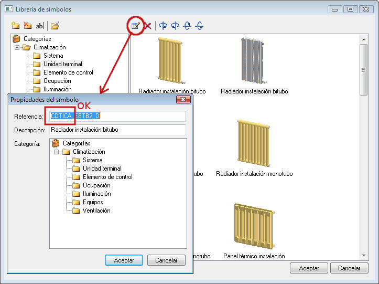Choose Equipos category in properties dialog
Image resolution: width=379 pixels, height=284 pixels.
(x=93, y=202)
